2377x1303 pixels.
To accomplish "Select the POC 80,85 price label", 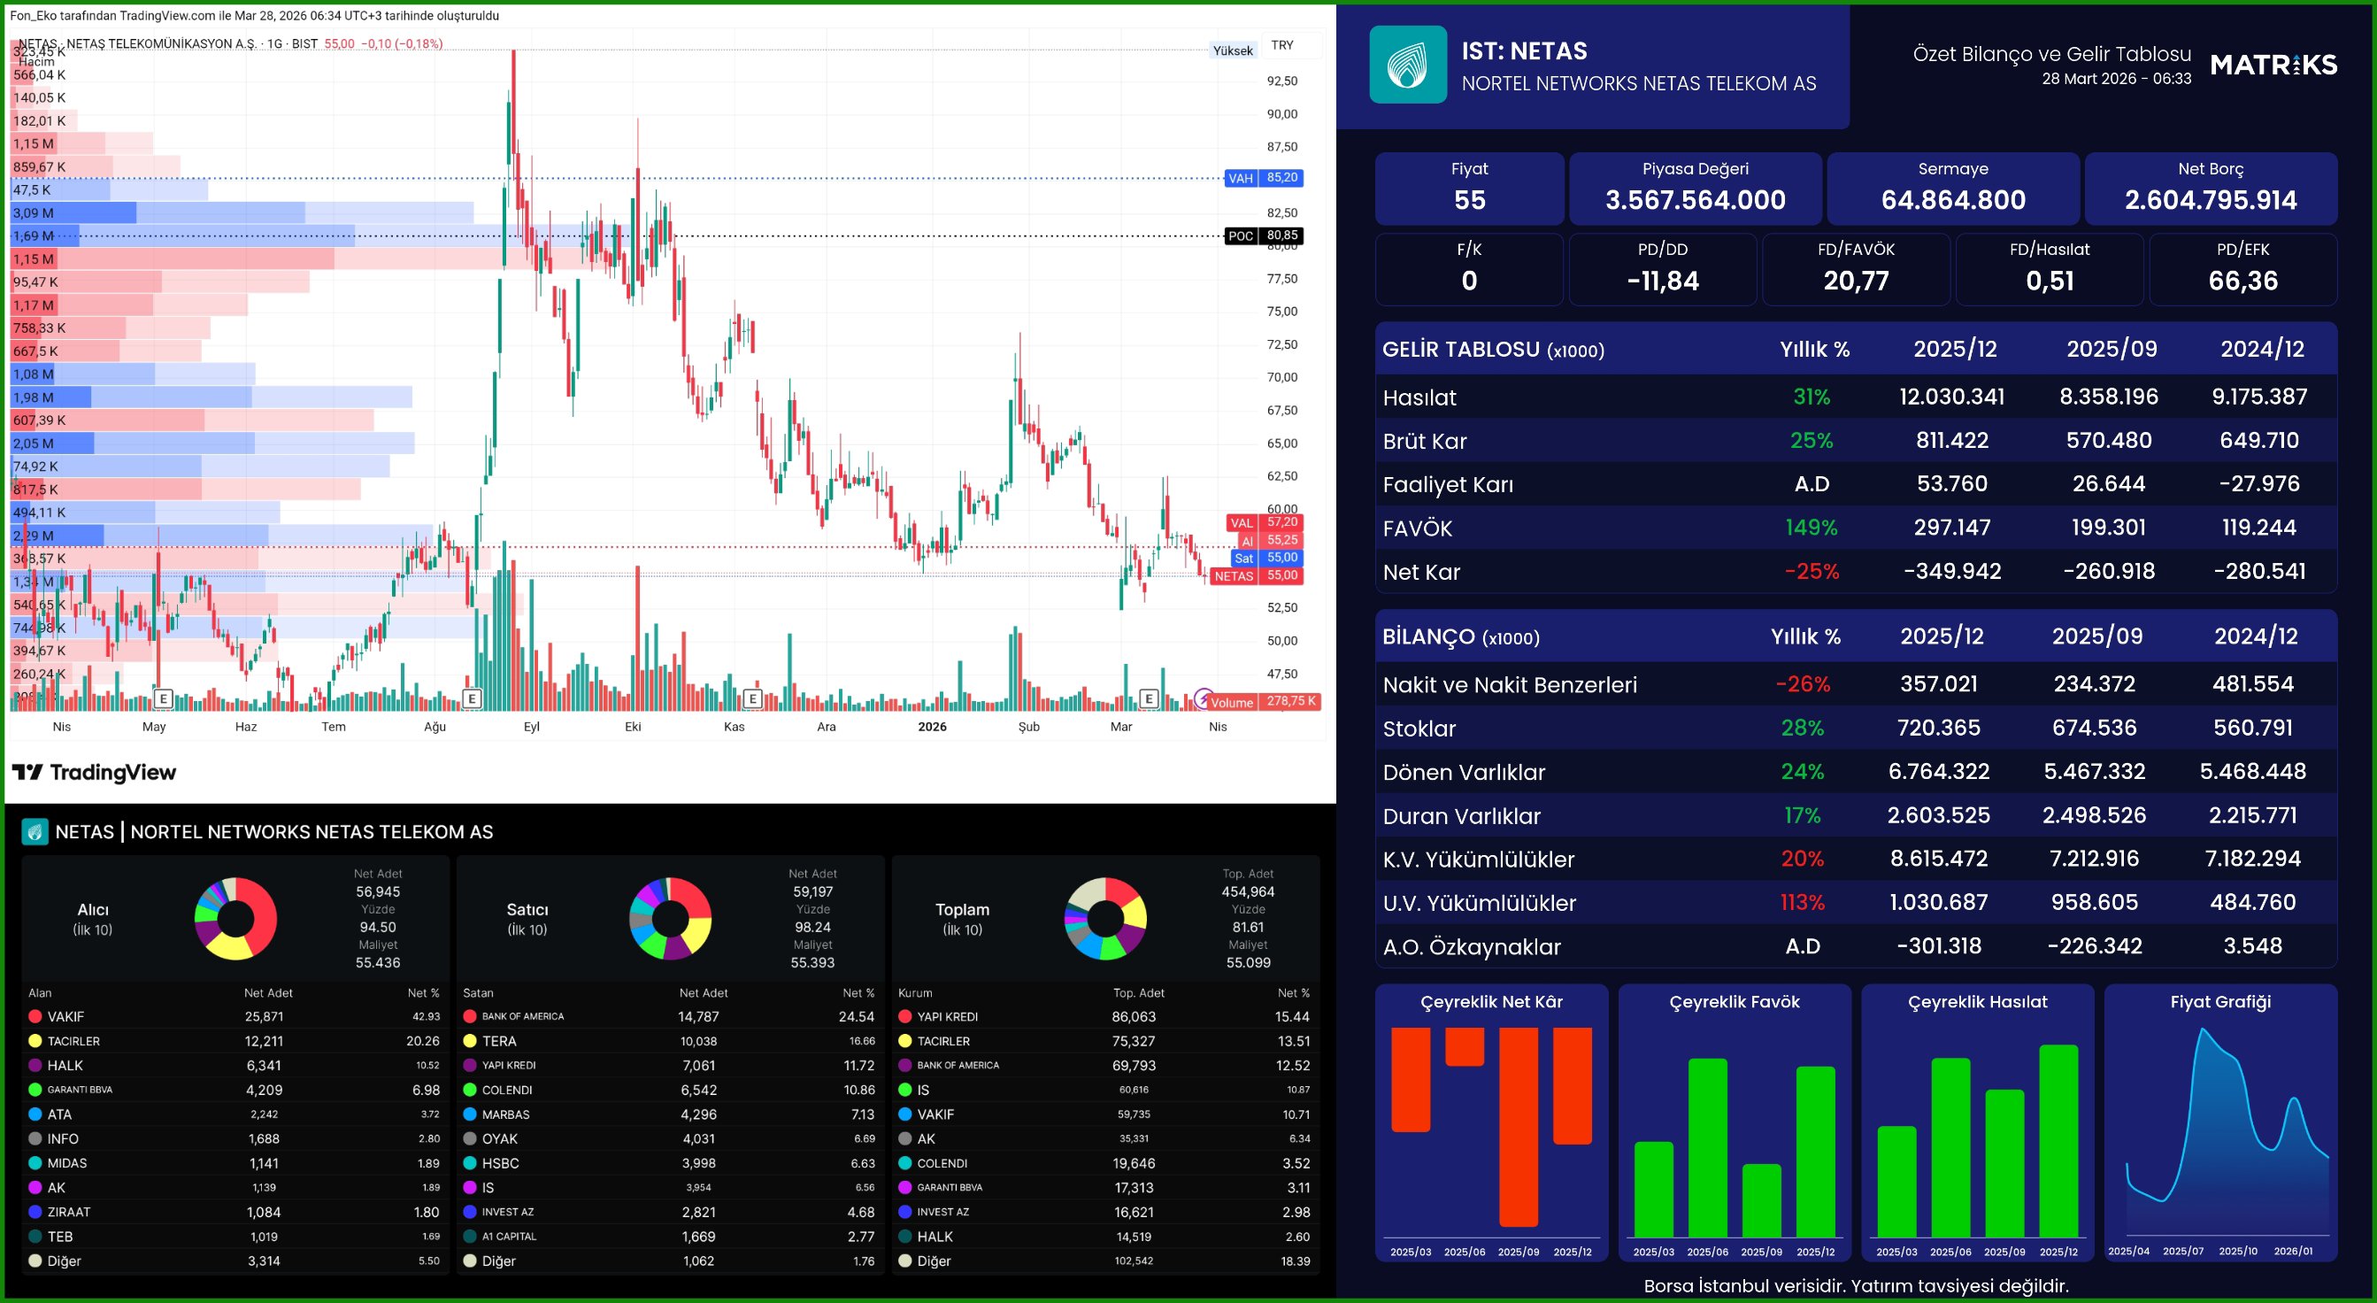I will click(x=1265, y=236).
